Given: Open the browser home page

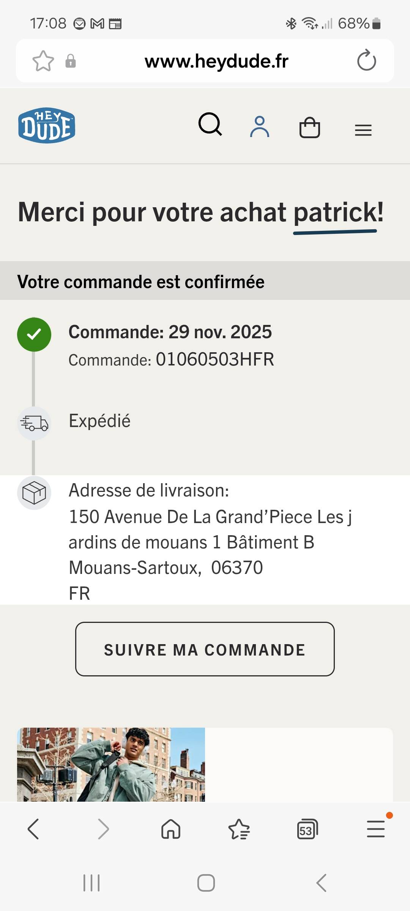Looking at the screenshot, I should tap(171, 829).
